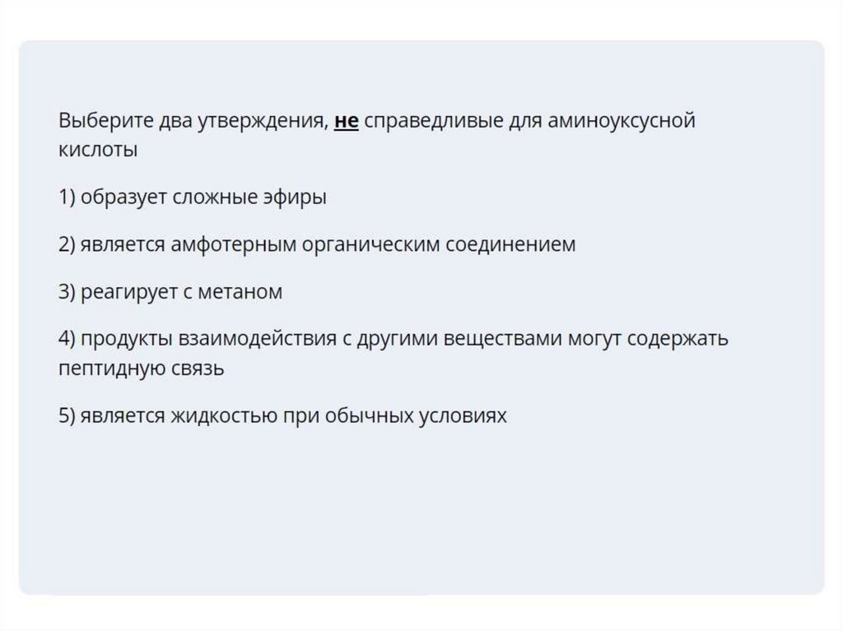Click the phrase "пептидную связь"
This screenshot has height=631, width=843.
tap(142, 369)
